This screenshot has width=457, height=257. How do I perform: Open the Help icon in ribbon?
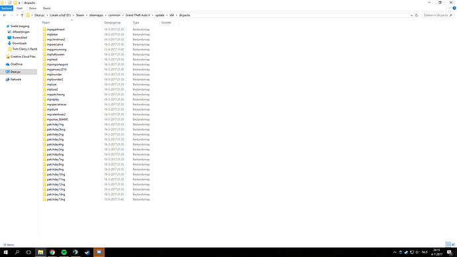[454, 8]
